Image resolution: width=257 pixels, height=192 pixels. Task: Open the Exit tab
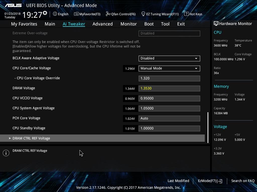pyautogui.click(x=181, y=24)
